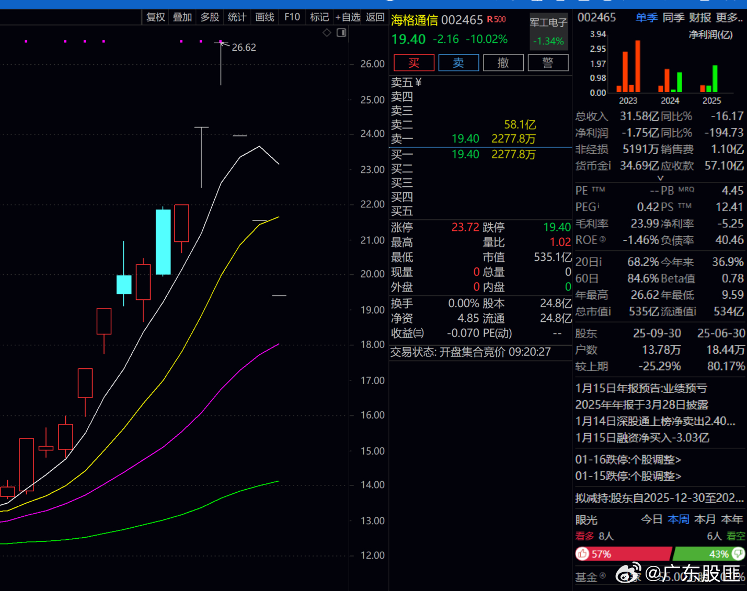Click the 换手 turnover value 0.00%
The width and height of the screenshot is (747, 591).
pos(464,304)
